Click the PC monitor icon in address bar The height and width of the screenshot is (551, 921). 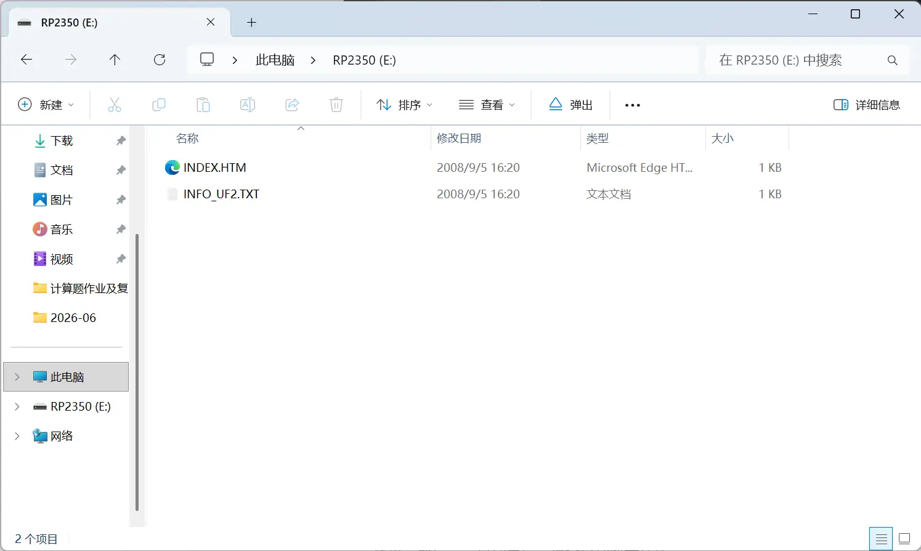click(x=207, y=60)
